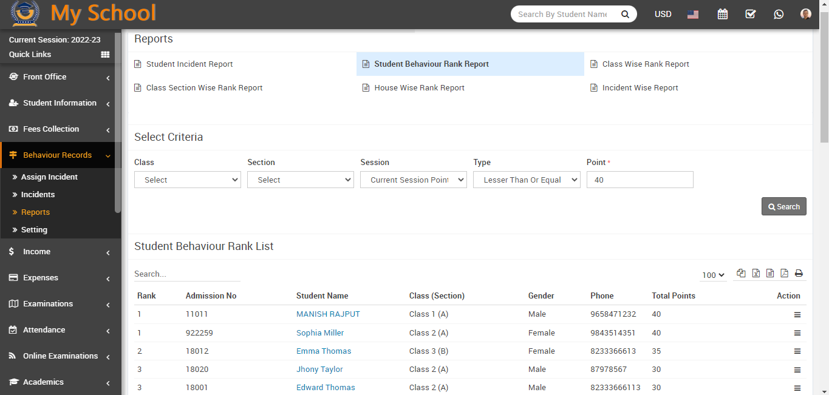This screenshot has width=829, height=395.
Task: Select Assign Incident in the sidebar
Action: pyautogui.click(x=49, y=177)
